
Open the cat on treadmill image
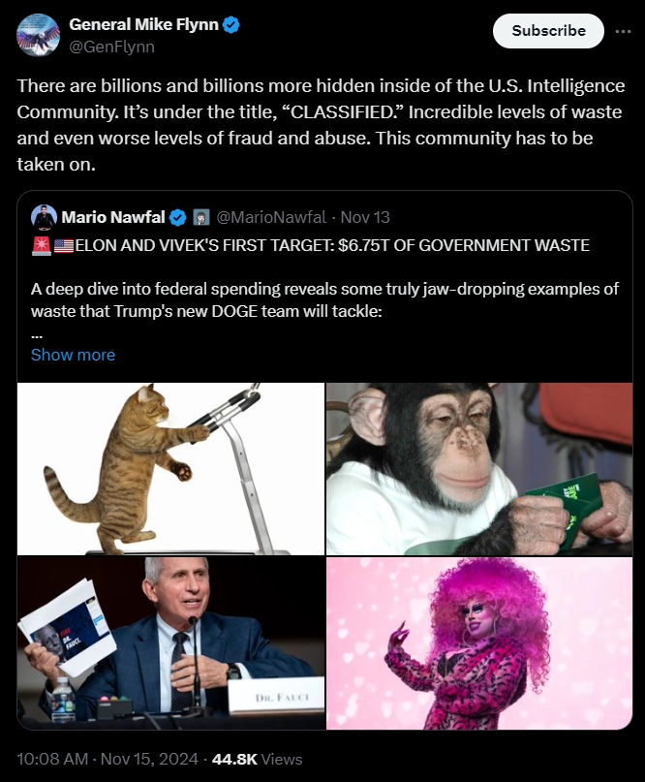pos(170,469)
